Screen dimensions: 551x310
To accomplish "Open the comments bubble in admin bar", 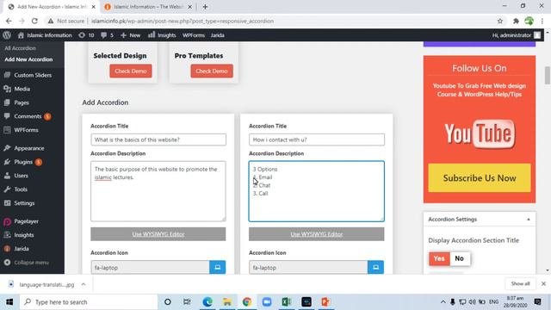I will tap(107, 35).
